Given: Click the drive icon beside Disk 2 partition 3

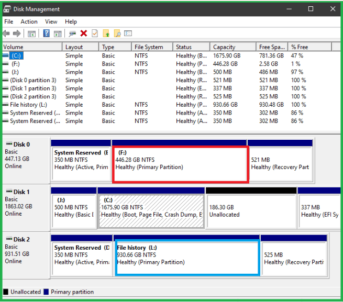Looking at the screenshot, I should [5, 96].
